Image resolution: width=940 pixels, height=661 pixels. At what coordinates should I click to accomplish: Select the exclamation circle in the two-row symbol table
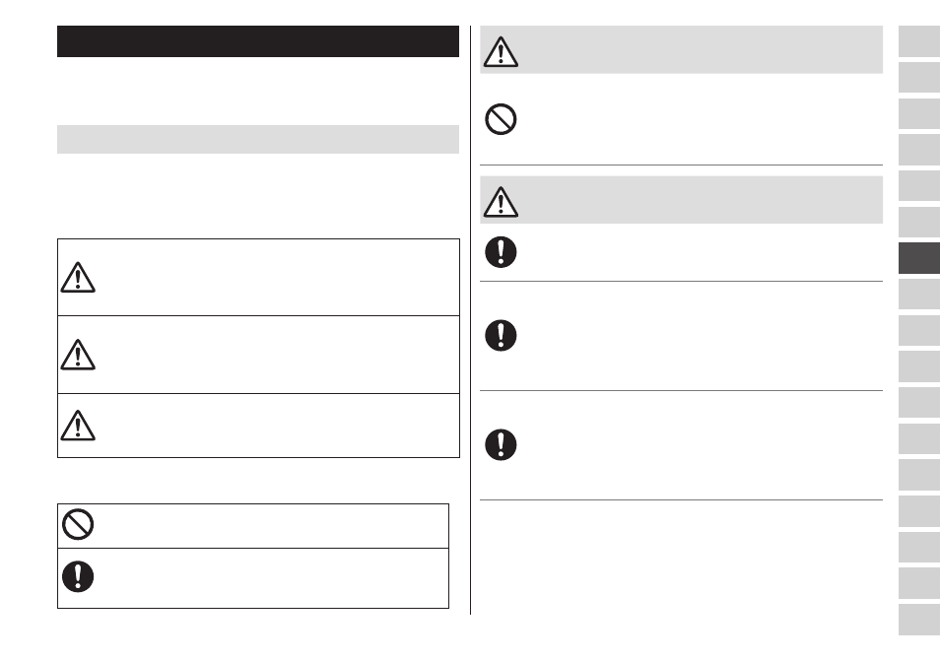point(78,576)
